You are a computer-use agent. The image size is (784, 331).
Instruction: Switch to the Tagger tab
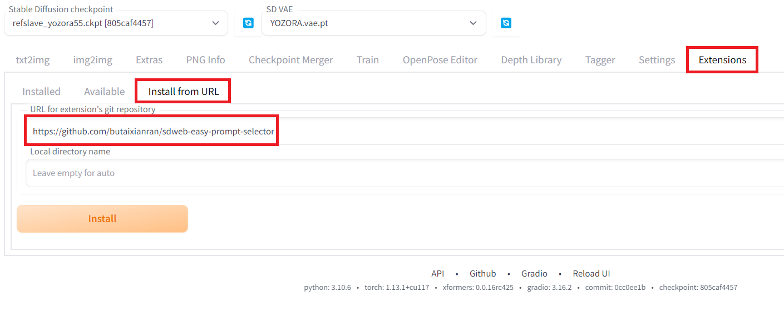[600, 60]
